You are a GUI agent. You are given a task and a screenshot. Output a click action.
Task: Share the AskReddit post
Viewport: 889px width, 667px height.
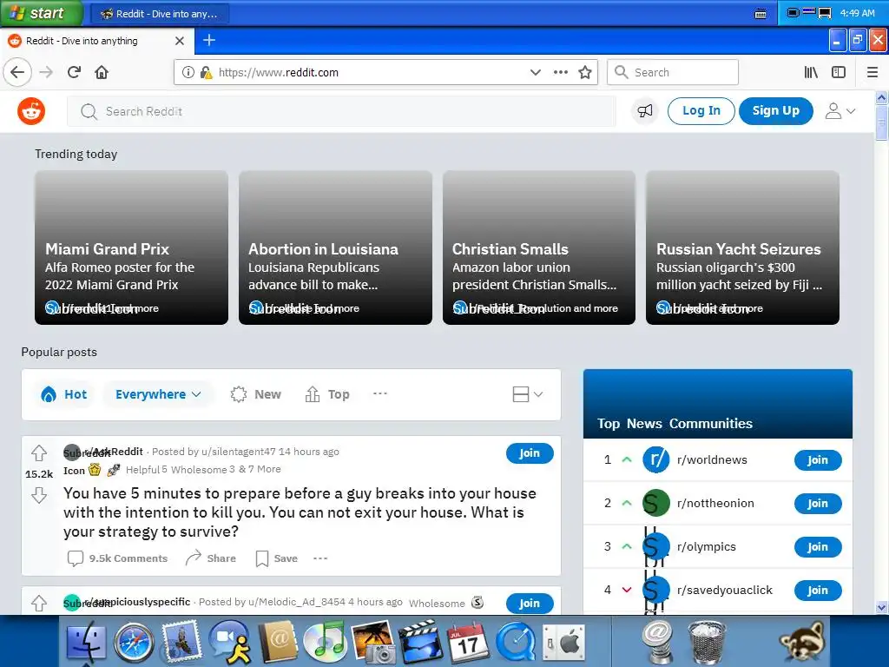point(211,558)
